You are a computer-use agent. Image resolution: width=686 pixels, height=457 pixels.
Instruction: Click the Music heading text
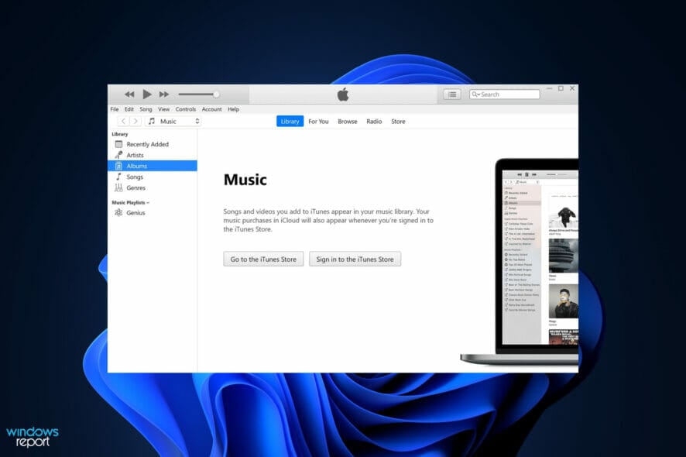pos(245,180)
